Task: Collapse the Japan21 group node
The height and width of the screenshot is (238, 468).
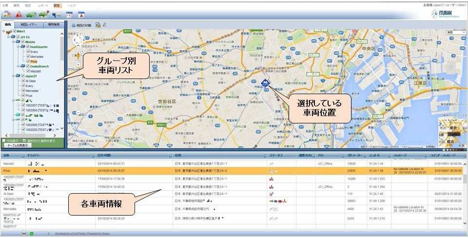Action: point(14,76)
